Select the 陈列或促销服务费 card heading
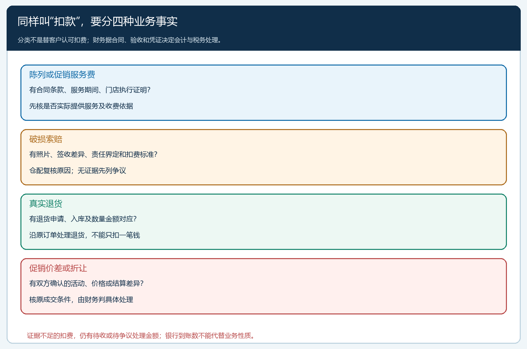This screenshot has width=527, height=349. point(62,75)
